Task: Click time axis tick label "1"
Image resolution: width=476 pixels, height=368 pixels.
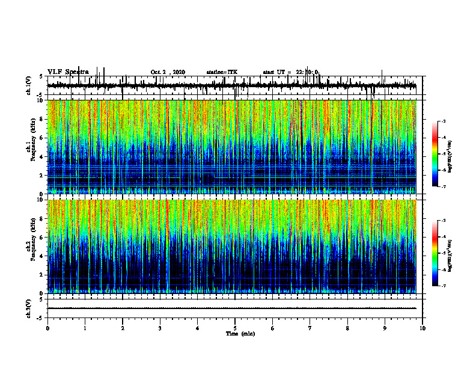Action: pos(85,328)
